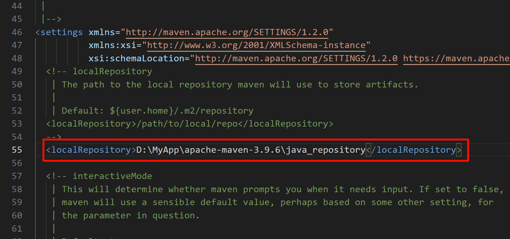Click the https://maven.apache link on line 48

pos(456,59)
